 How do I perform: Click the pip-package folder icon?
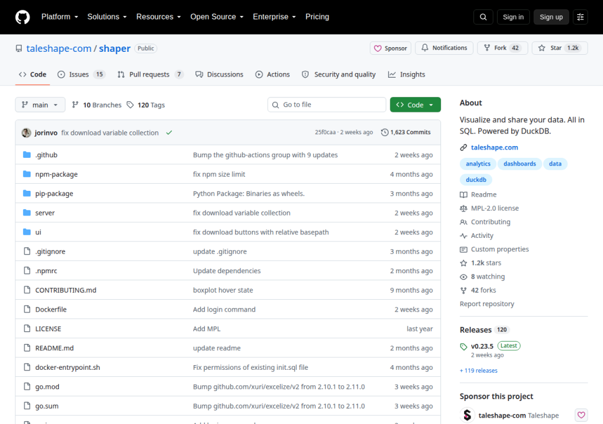(26, 193)
